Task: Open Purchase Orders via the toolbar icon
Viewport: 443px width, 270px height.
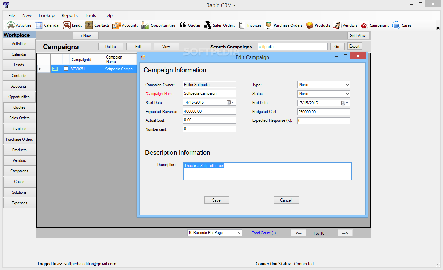Action: click(268, 25)
